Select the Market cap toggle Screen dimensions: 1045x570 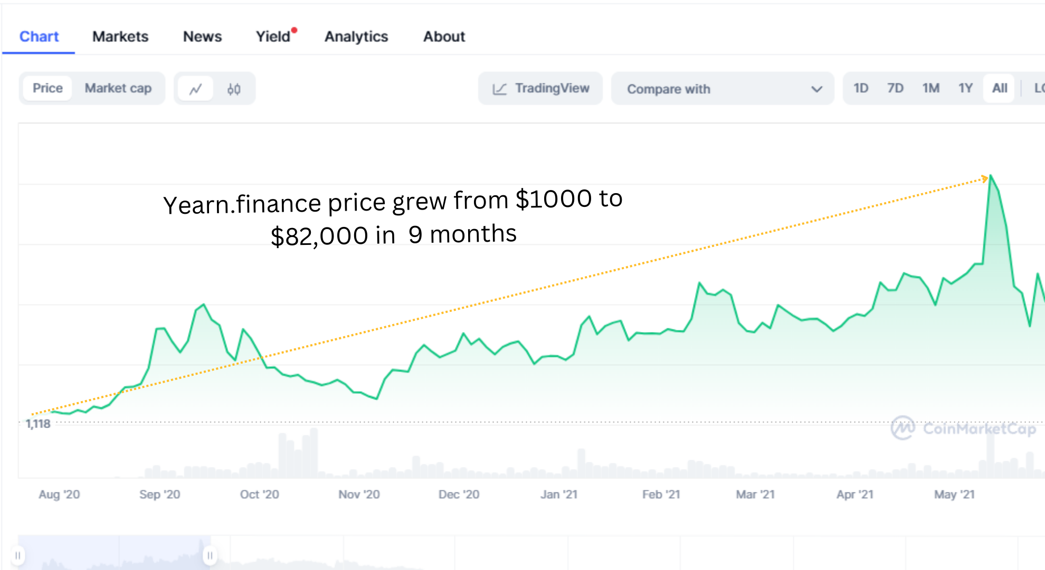pos(118,88)
